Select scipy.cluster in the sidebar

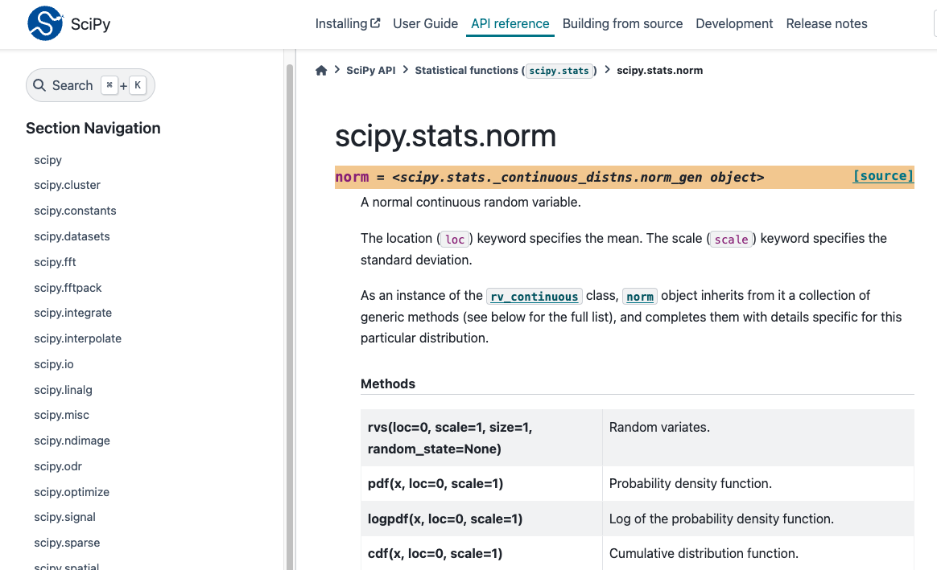click(67, 185)
